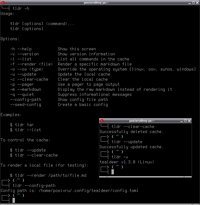200x205 pixels.
Task: Click 'Successfully updated cache.' message
Action: pos(131,147)
